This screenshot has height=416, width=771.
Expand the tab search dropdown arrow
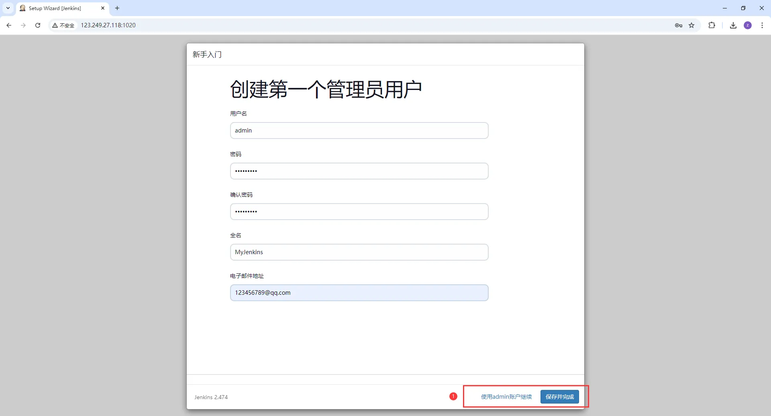(8, 8)
